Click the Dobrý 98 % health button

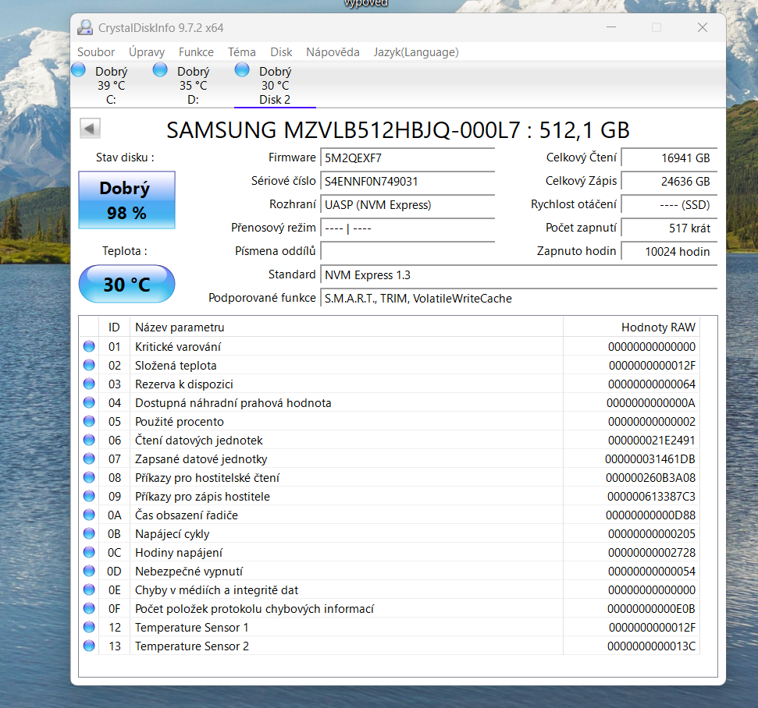(126, 200)
